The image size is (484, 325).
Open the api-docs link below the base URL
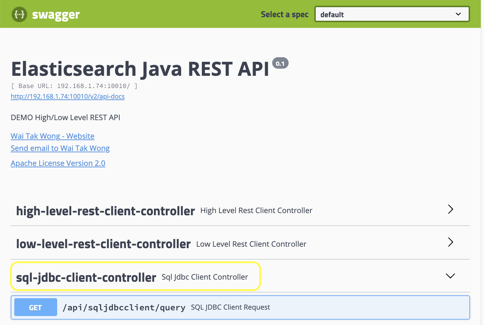68,96
